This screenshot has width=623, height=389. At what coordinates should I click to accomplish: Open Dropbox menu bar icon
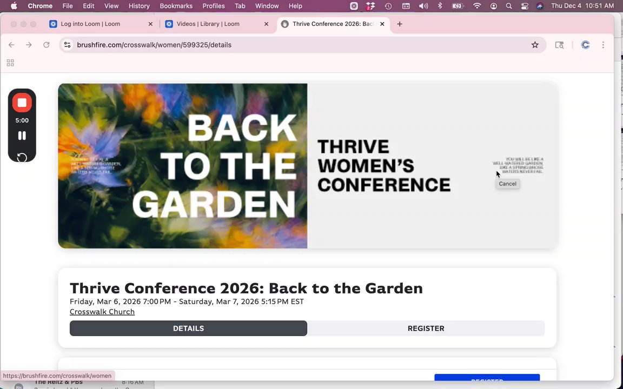[x=370, y=6]
